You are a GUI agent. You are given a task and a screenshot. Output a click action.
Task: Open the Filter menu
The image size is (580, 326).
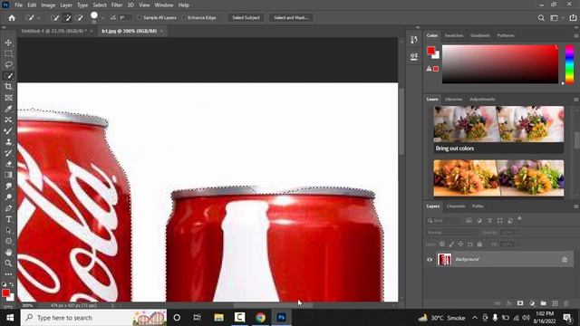point(117,5)
